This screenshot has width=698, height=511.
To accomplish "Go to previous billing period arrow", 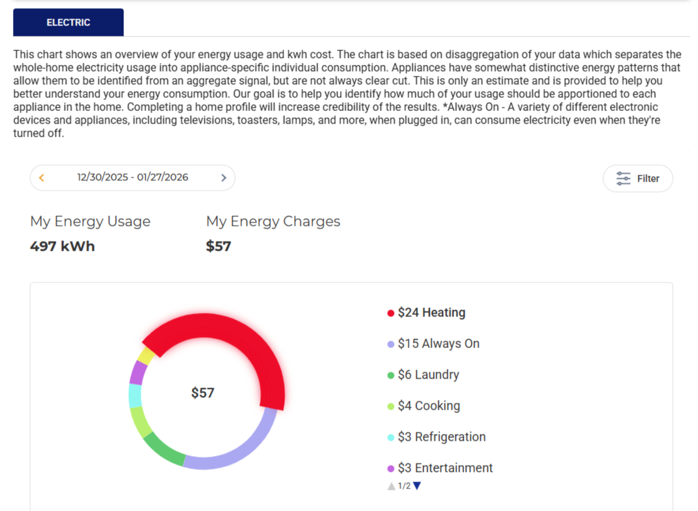I will pyautogui.click(x=42, y=178).
